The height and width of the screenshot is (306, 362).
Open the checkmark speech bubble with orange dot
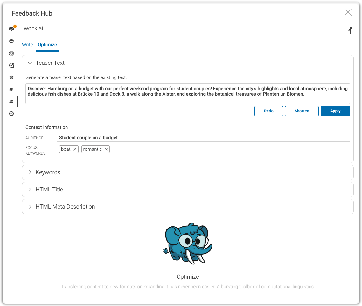pos(12,29)
